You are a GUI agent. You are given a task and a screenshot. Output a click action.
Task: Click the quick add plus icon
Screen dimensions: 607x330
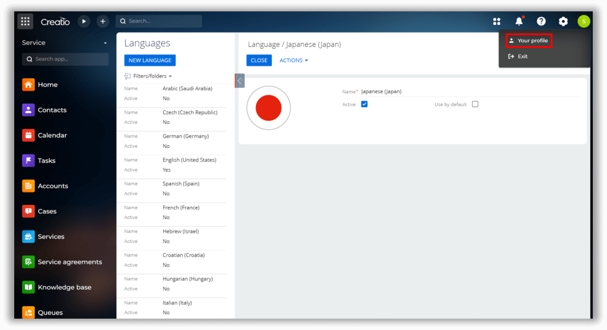click(103, 21)
